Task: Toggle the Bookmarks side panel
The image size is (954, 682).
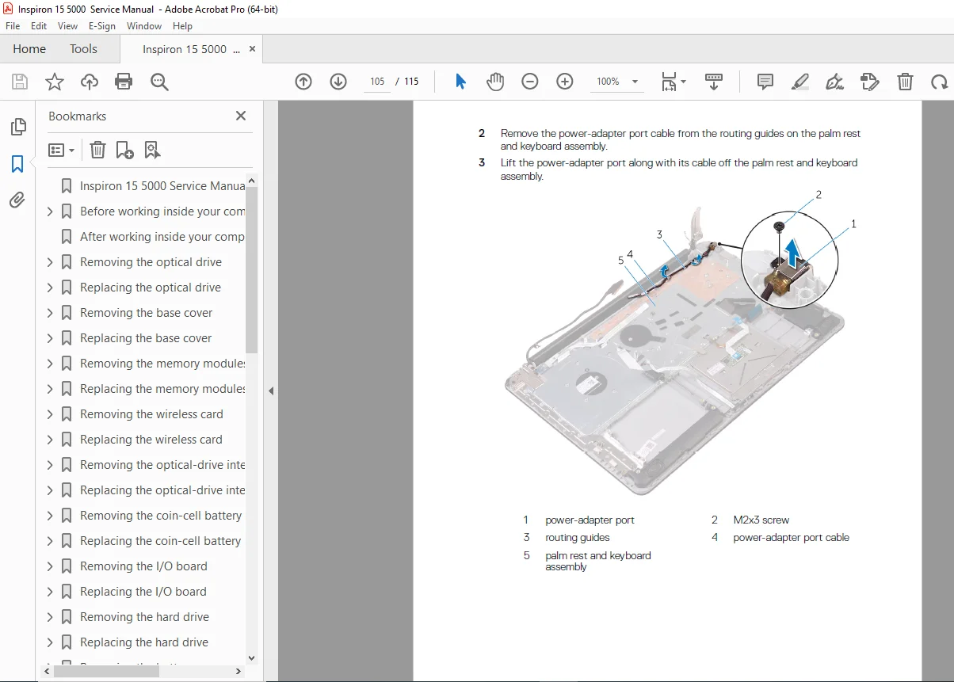Action: pyautogui.click(x=17, y=164)
